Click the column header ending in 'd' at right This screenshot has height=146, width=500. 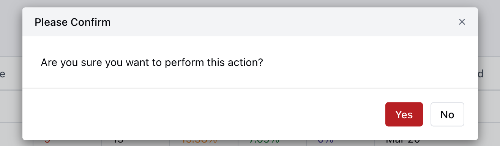481,74
